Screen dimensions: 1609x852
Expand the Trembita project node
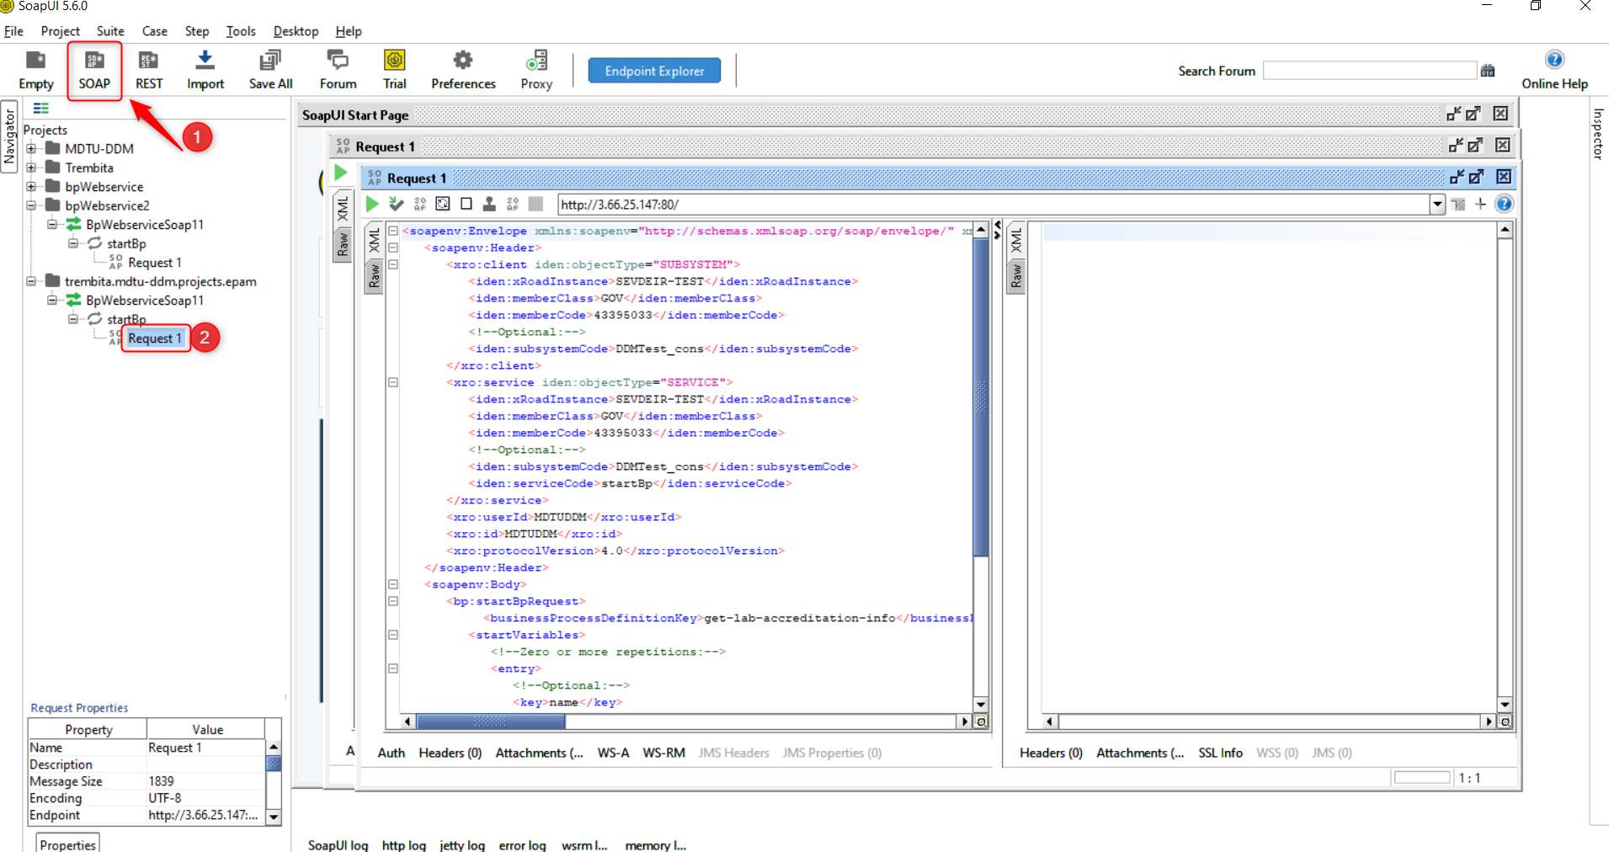[x=31, y=168]
